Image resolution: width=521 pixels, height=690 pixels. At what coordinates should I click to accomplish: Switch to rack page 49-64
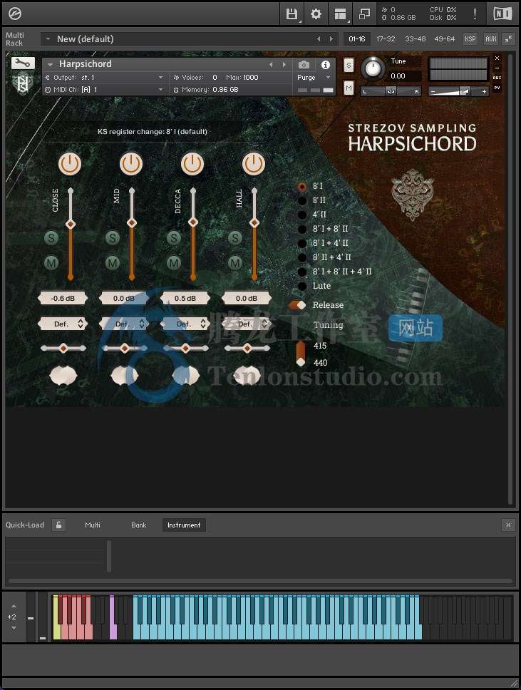click(x=445, y=39)
